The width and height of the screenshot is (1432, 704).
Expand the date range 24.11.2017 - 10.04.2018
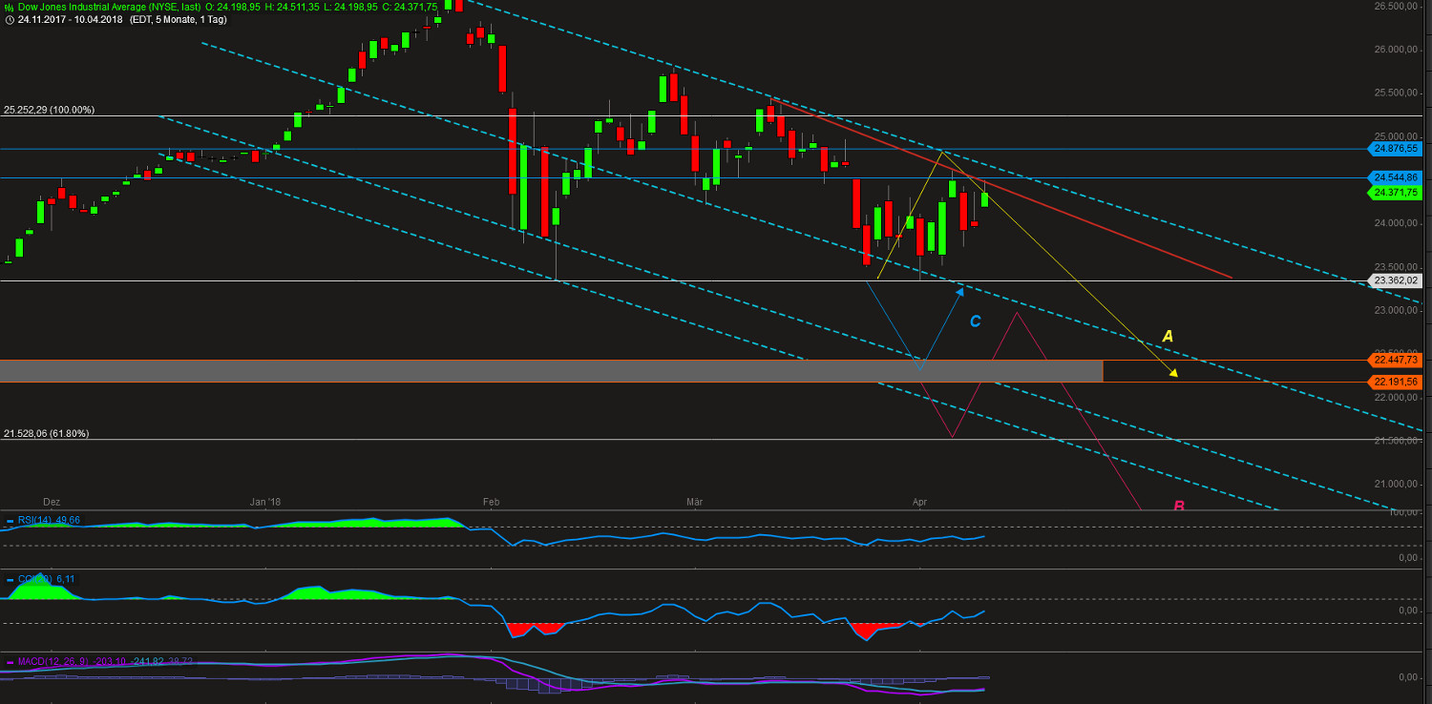72,18
